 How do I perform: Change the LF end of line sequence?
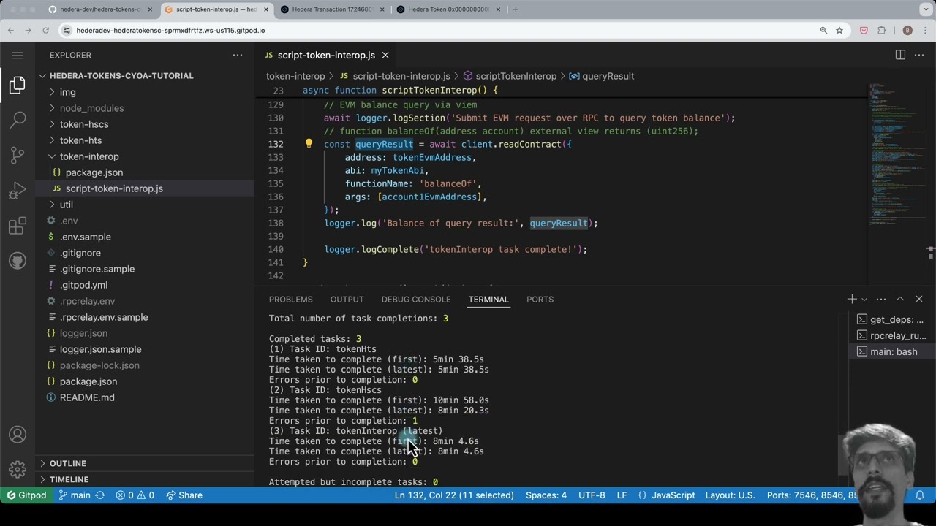(622, 495)
